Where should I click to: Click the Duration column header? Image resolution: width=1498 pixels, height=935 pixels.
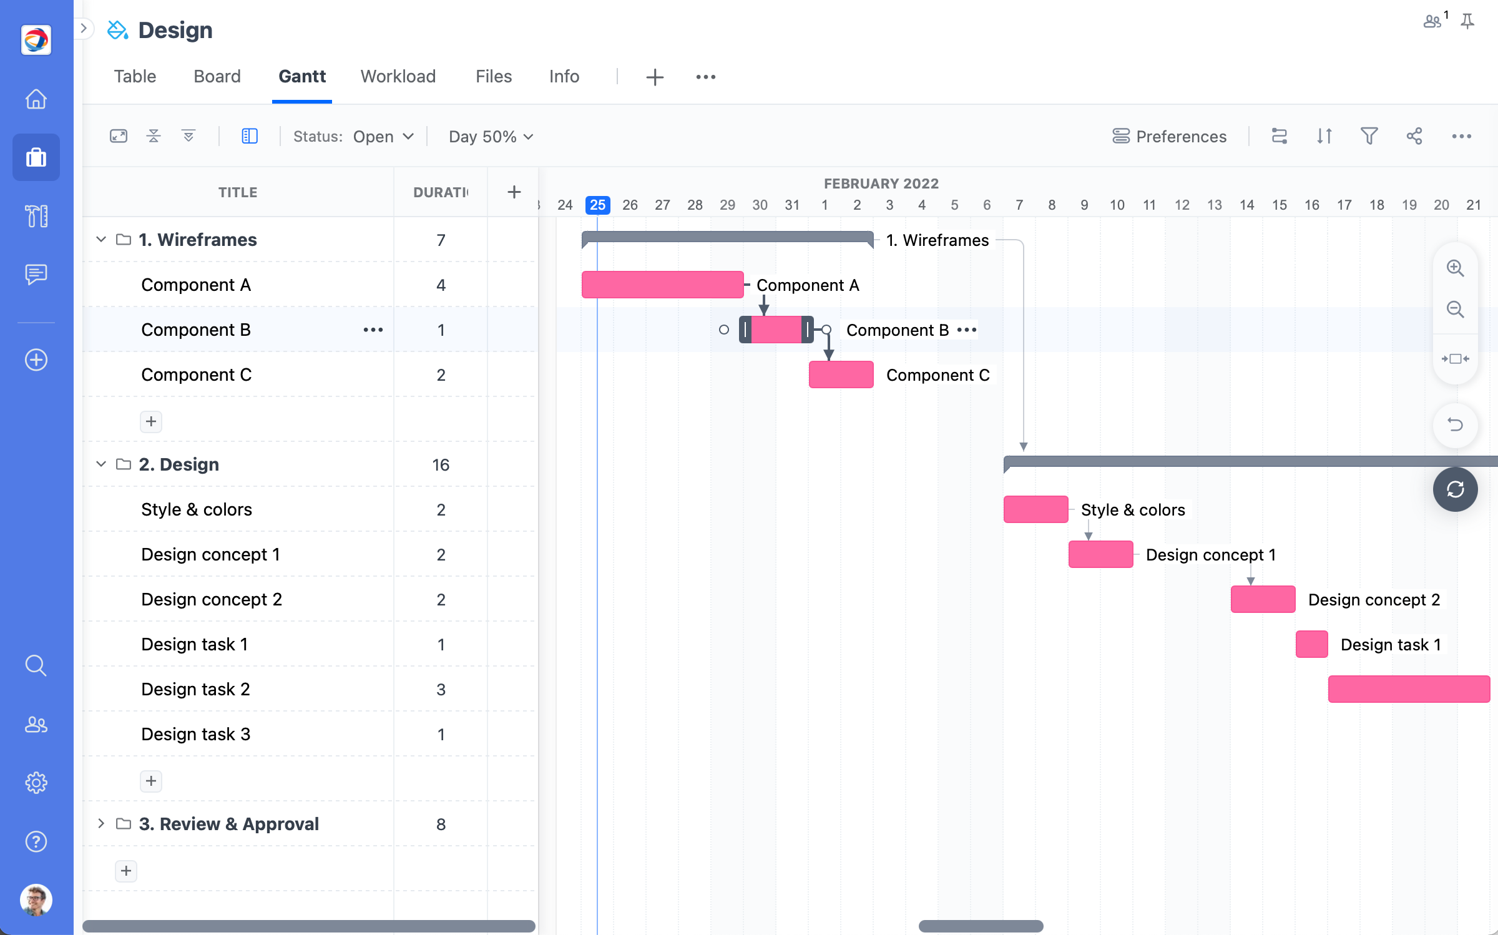pos(441,192)
